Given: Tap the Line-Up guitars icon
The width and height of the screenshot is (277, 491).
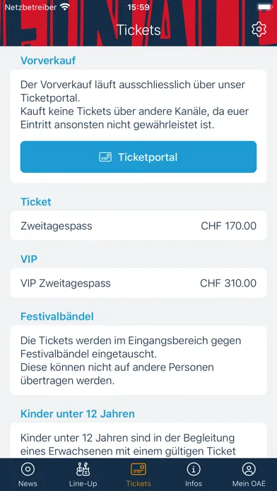Looking at the screenshot, I should [83, 469].
